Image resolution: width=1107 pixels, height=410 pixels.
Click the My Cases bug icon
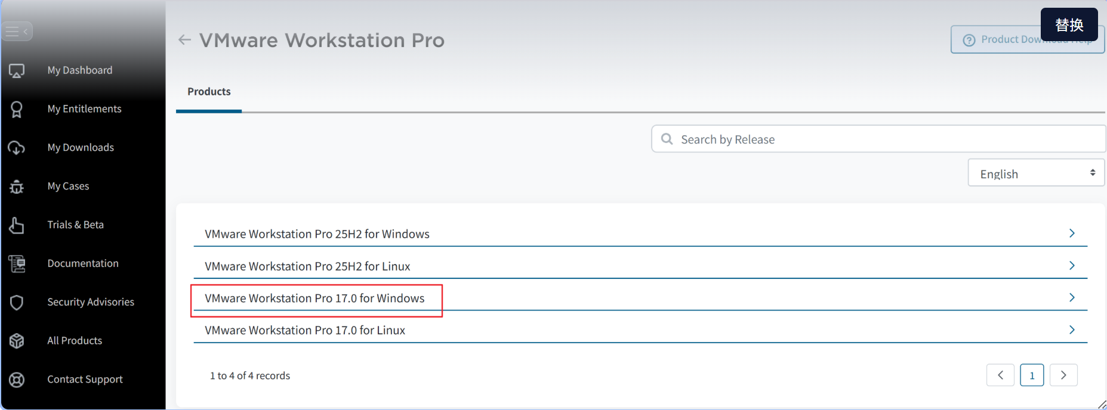coord(17,187)
